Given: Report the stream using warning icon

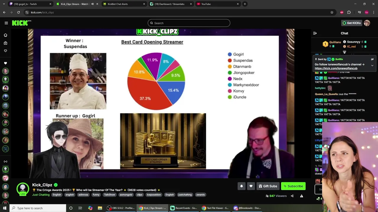Looking at the screenshot, I should click(302, 196).
